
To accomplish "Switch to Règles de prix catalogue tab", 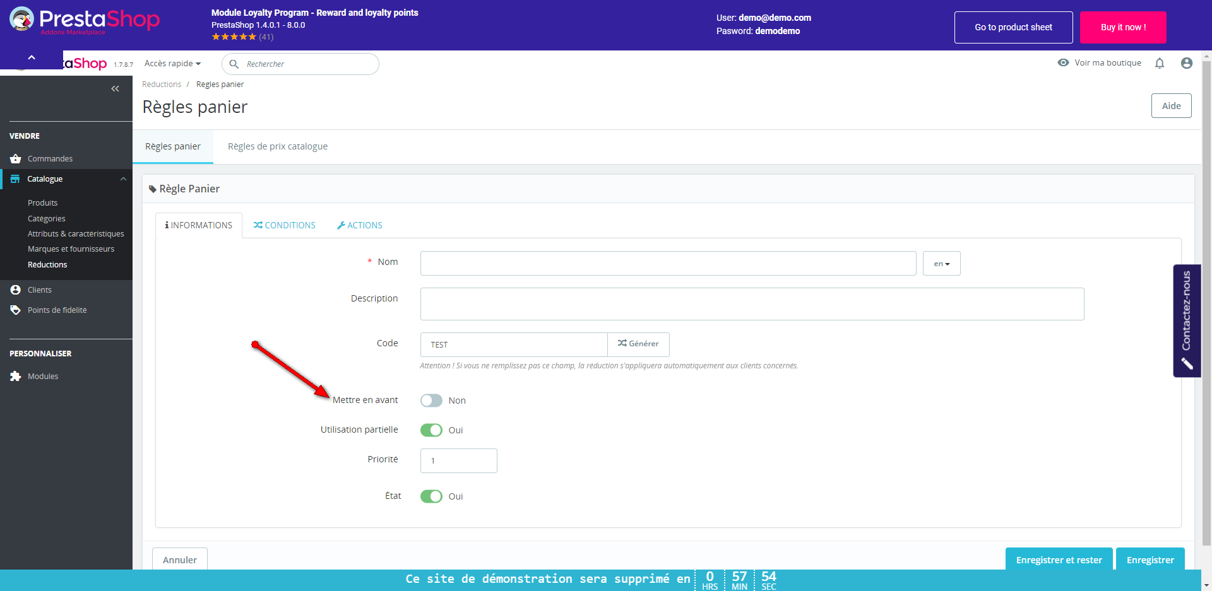I will coord(278,146).
